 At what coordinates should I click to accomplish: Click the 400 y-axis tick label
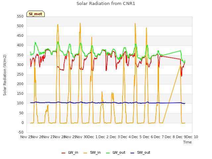tap(20, 45)
